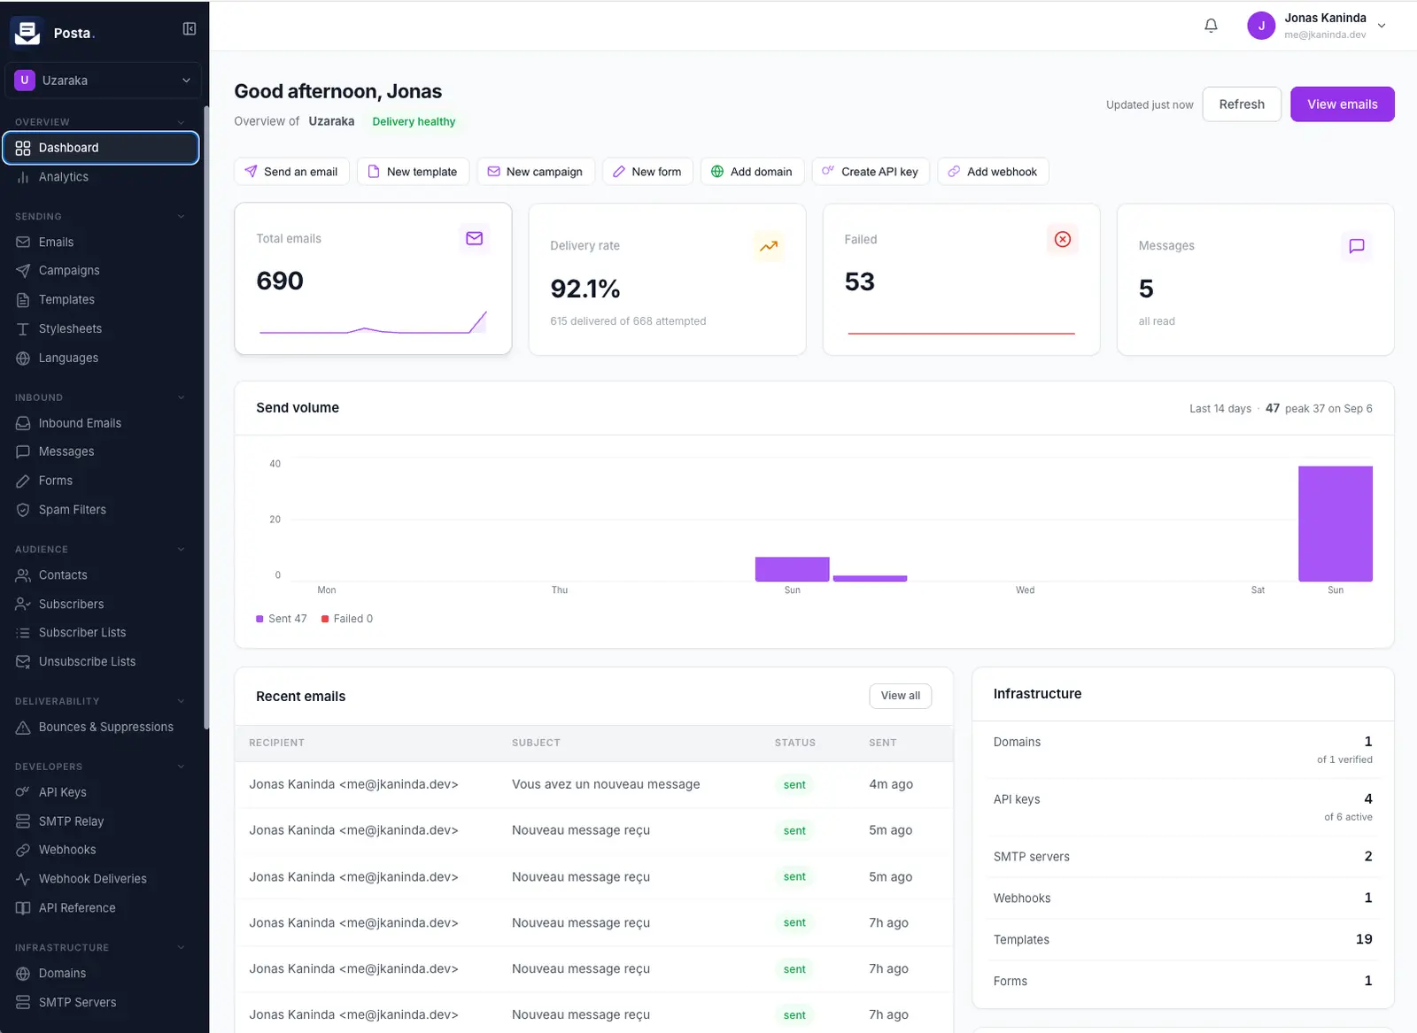
Task: Open the notifications bell
Action: [1211, 26]
